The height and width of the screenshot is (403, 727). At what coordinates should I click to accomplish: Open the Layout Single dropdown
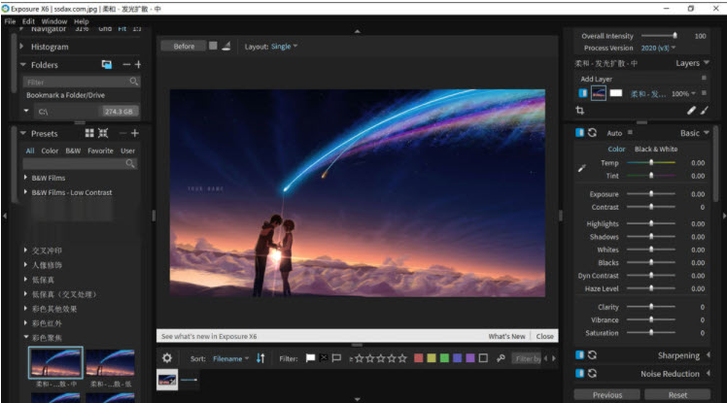tap(284, 46)
